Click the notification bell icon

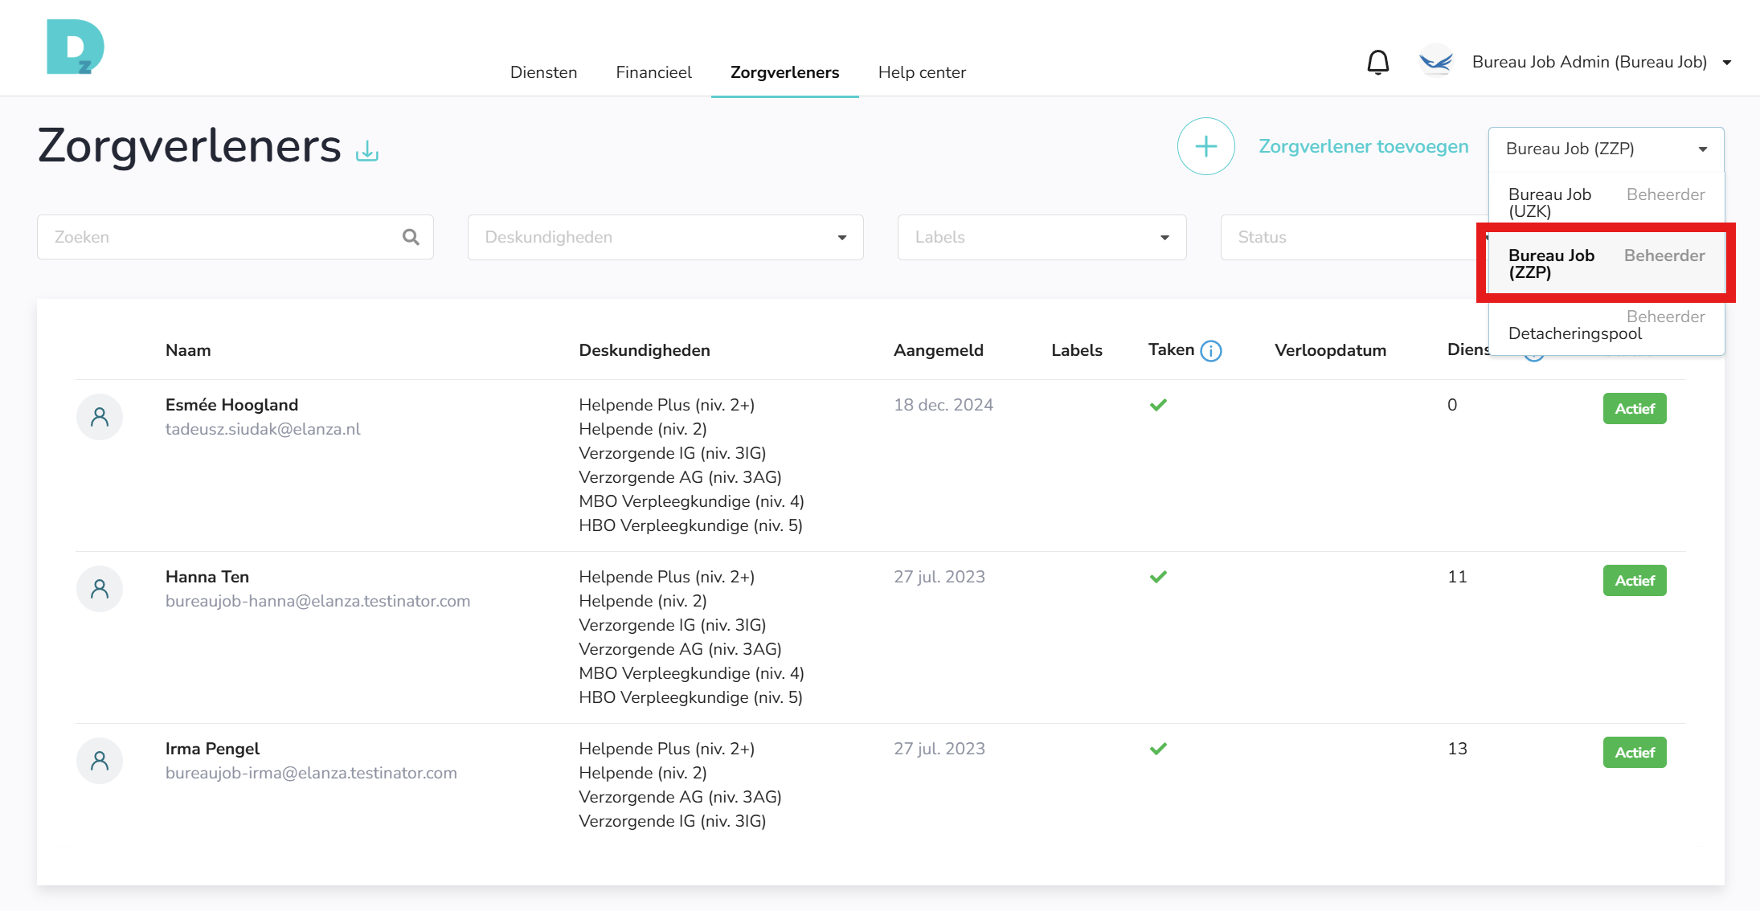1377,62
